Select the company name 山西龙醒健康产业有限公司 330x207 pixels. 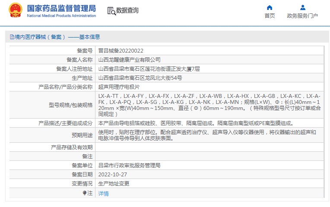(x=129, y=60)
